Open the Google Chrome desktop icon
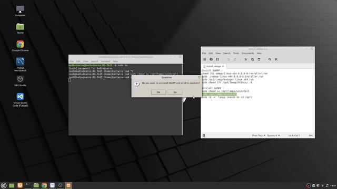Screen dimensions: 337x189 pyautogui.click(x=20, y=46)
